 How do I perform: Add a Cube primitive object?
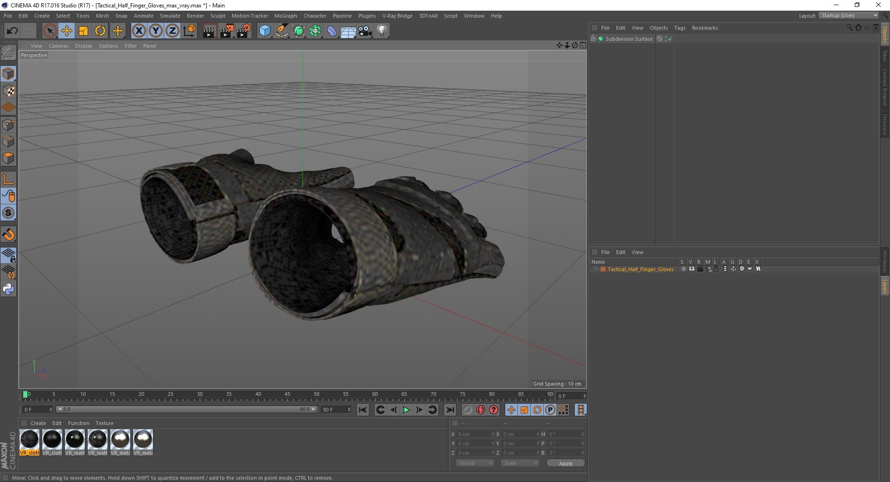(x=265, y=31)
